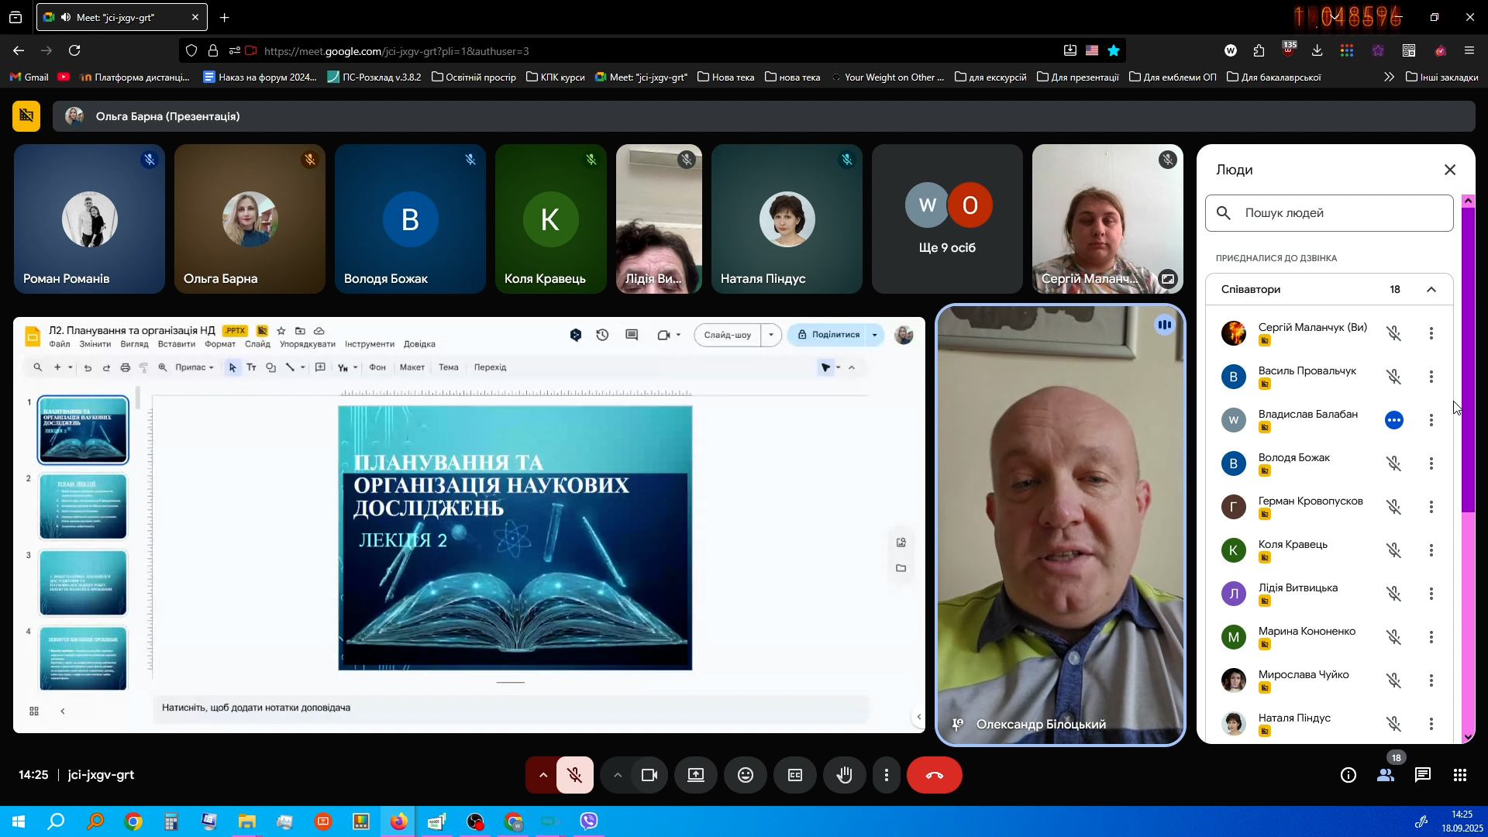The height and width of the screenshot is (837, 1488).
Task: Click the activities grid icon
Action: 1460,775
